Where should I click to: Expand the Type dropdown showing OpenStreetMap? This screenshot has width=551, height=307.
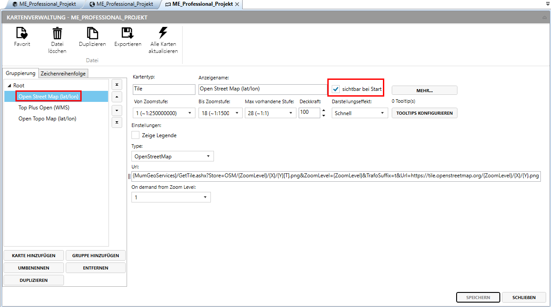click(x=172, y=157)
